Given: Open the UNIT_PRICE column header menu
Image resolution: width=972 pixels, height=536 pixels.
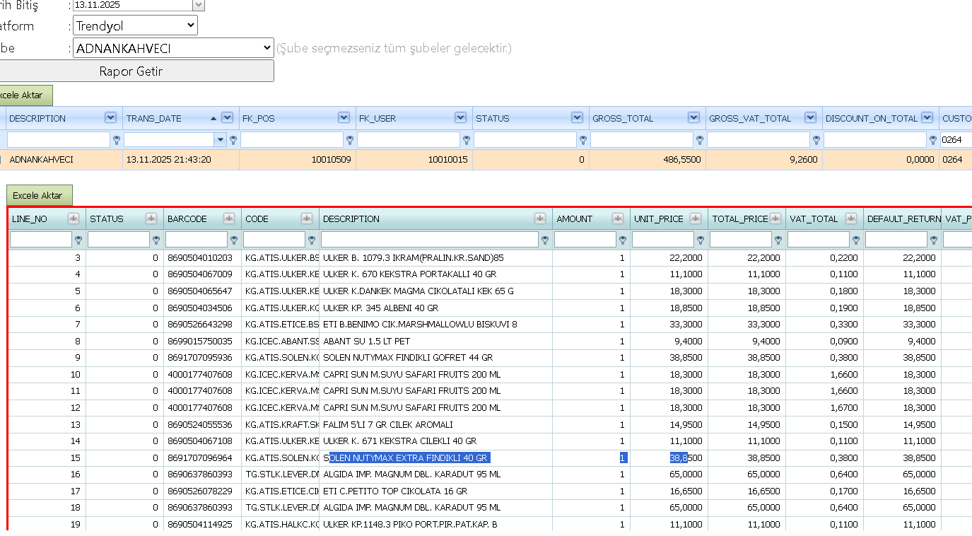Looking at the screenshot, I should [695, 219].
